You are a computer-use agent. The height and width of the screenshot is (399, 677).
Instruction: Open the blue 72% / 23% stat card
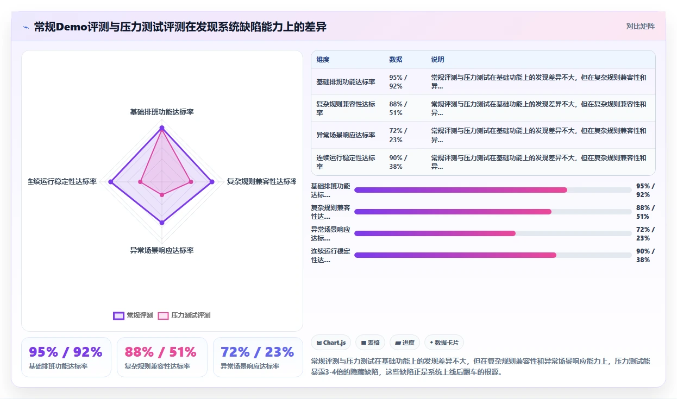tap(258, 357)
